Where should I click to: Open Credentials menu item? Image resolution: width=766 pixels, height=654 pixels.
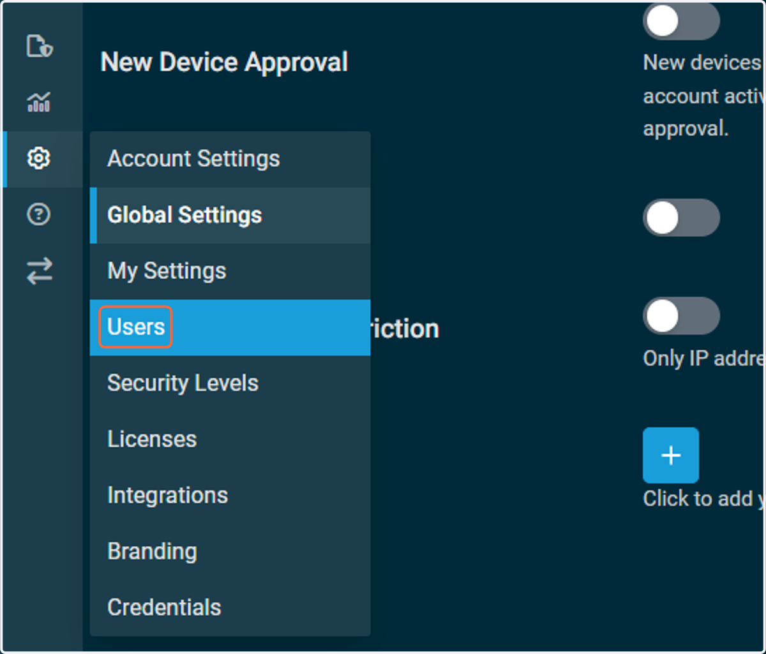[230, 608]
